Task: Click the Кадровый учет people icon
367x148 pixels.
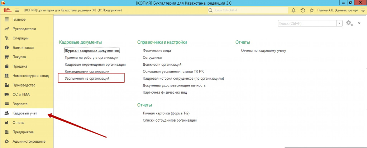Action: pos(7,113)
